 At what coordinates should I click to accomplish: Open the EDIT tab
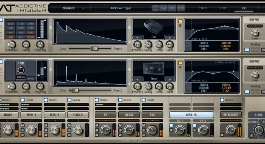point(223,8)
